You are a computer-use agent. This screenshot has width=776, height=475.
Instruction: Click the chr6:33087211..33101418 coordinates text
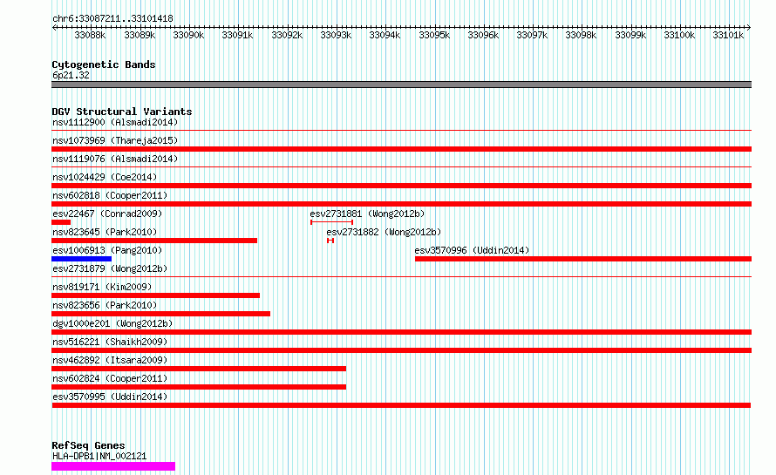[112, 19]
